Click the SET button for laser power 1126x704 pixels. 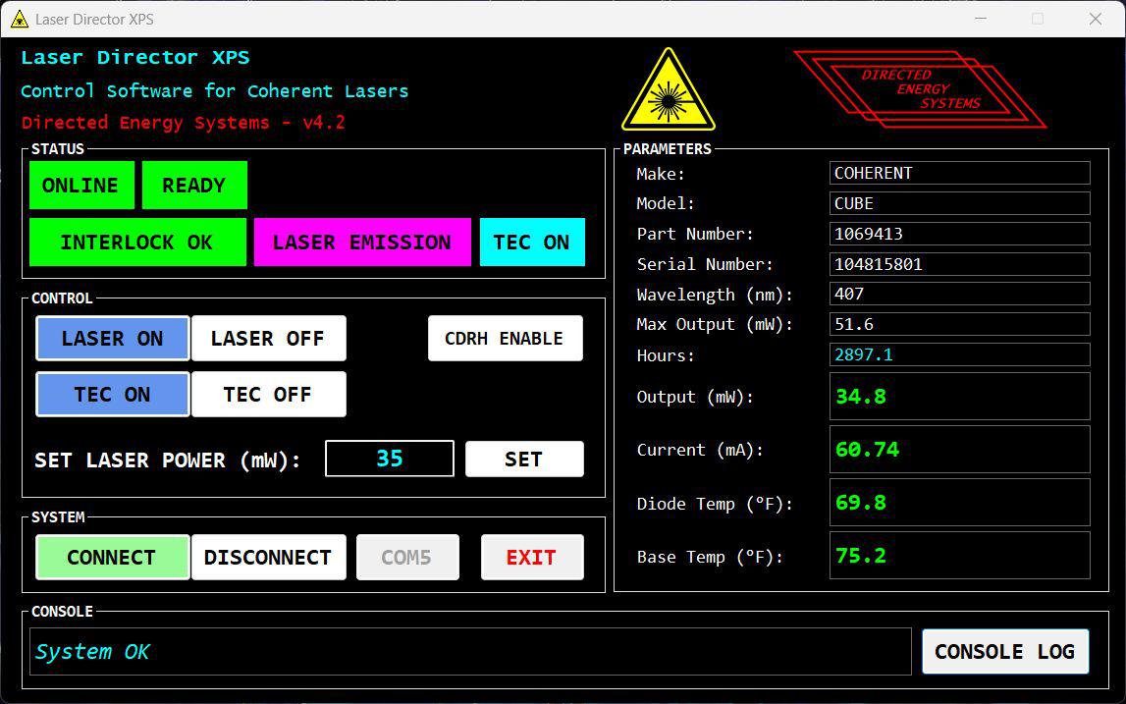(524, 460)
